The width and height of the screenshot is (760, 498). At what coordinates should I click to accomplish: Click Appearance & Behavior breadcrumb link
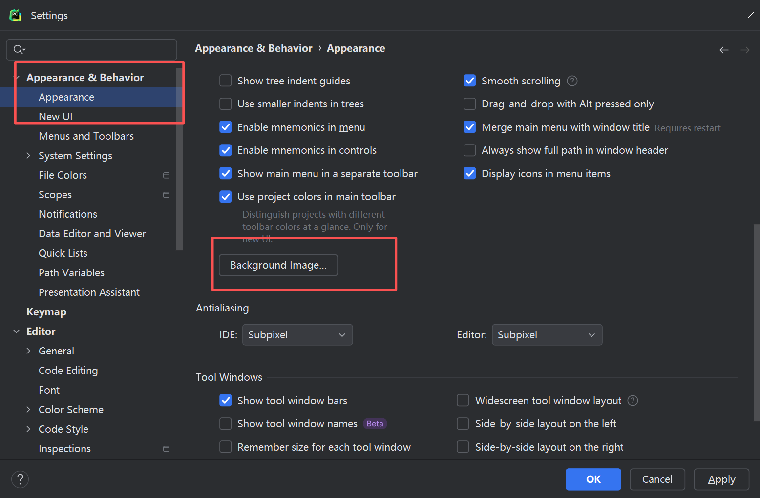(x=253, y=48)
